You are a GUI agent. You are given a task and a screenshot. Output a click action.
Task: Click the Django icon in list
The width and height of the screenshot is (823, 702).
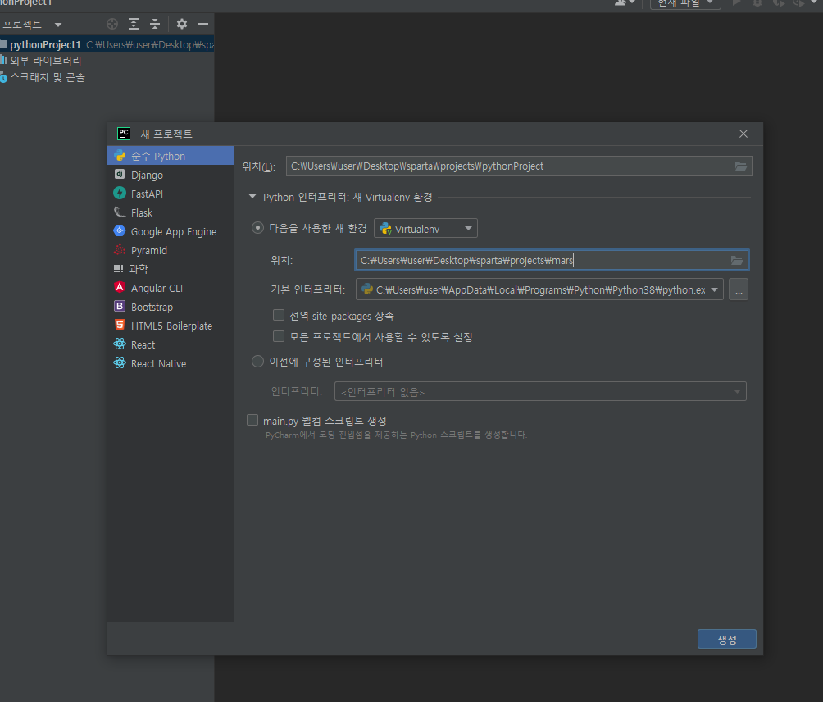(120, 175)
